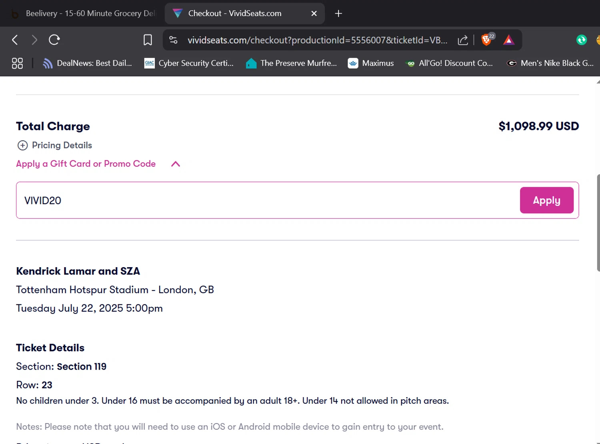Click the chevron beside promo code link
Image resolution: width=600 pixels, height=444 pixels.
(176, 164)
